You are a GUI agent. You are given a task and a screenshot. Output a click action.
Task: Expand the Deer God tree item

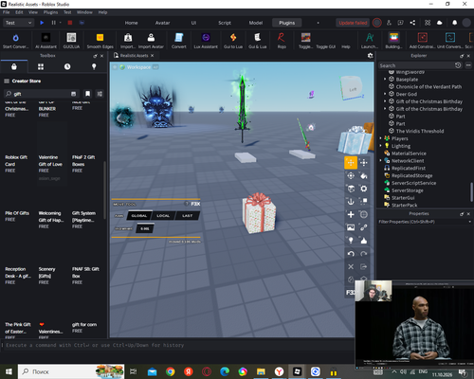(385, 94)
